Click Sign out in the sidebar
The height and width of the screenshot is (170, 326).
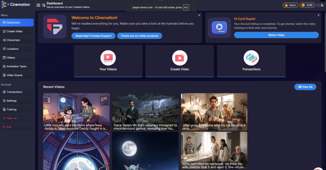11,118
